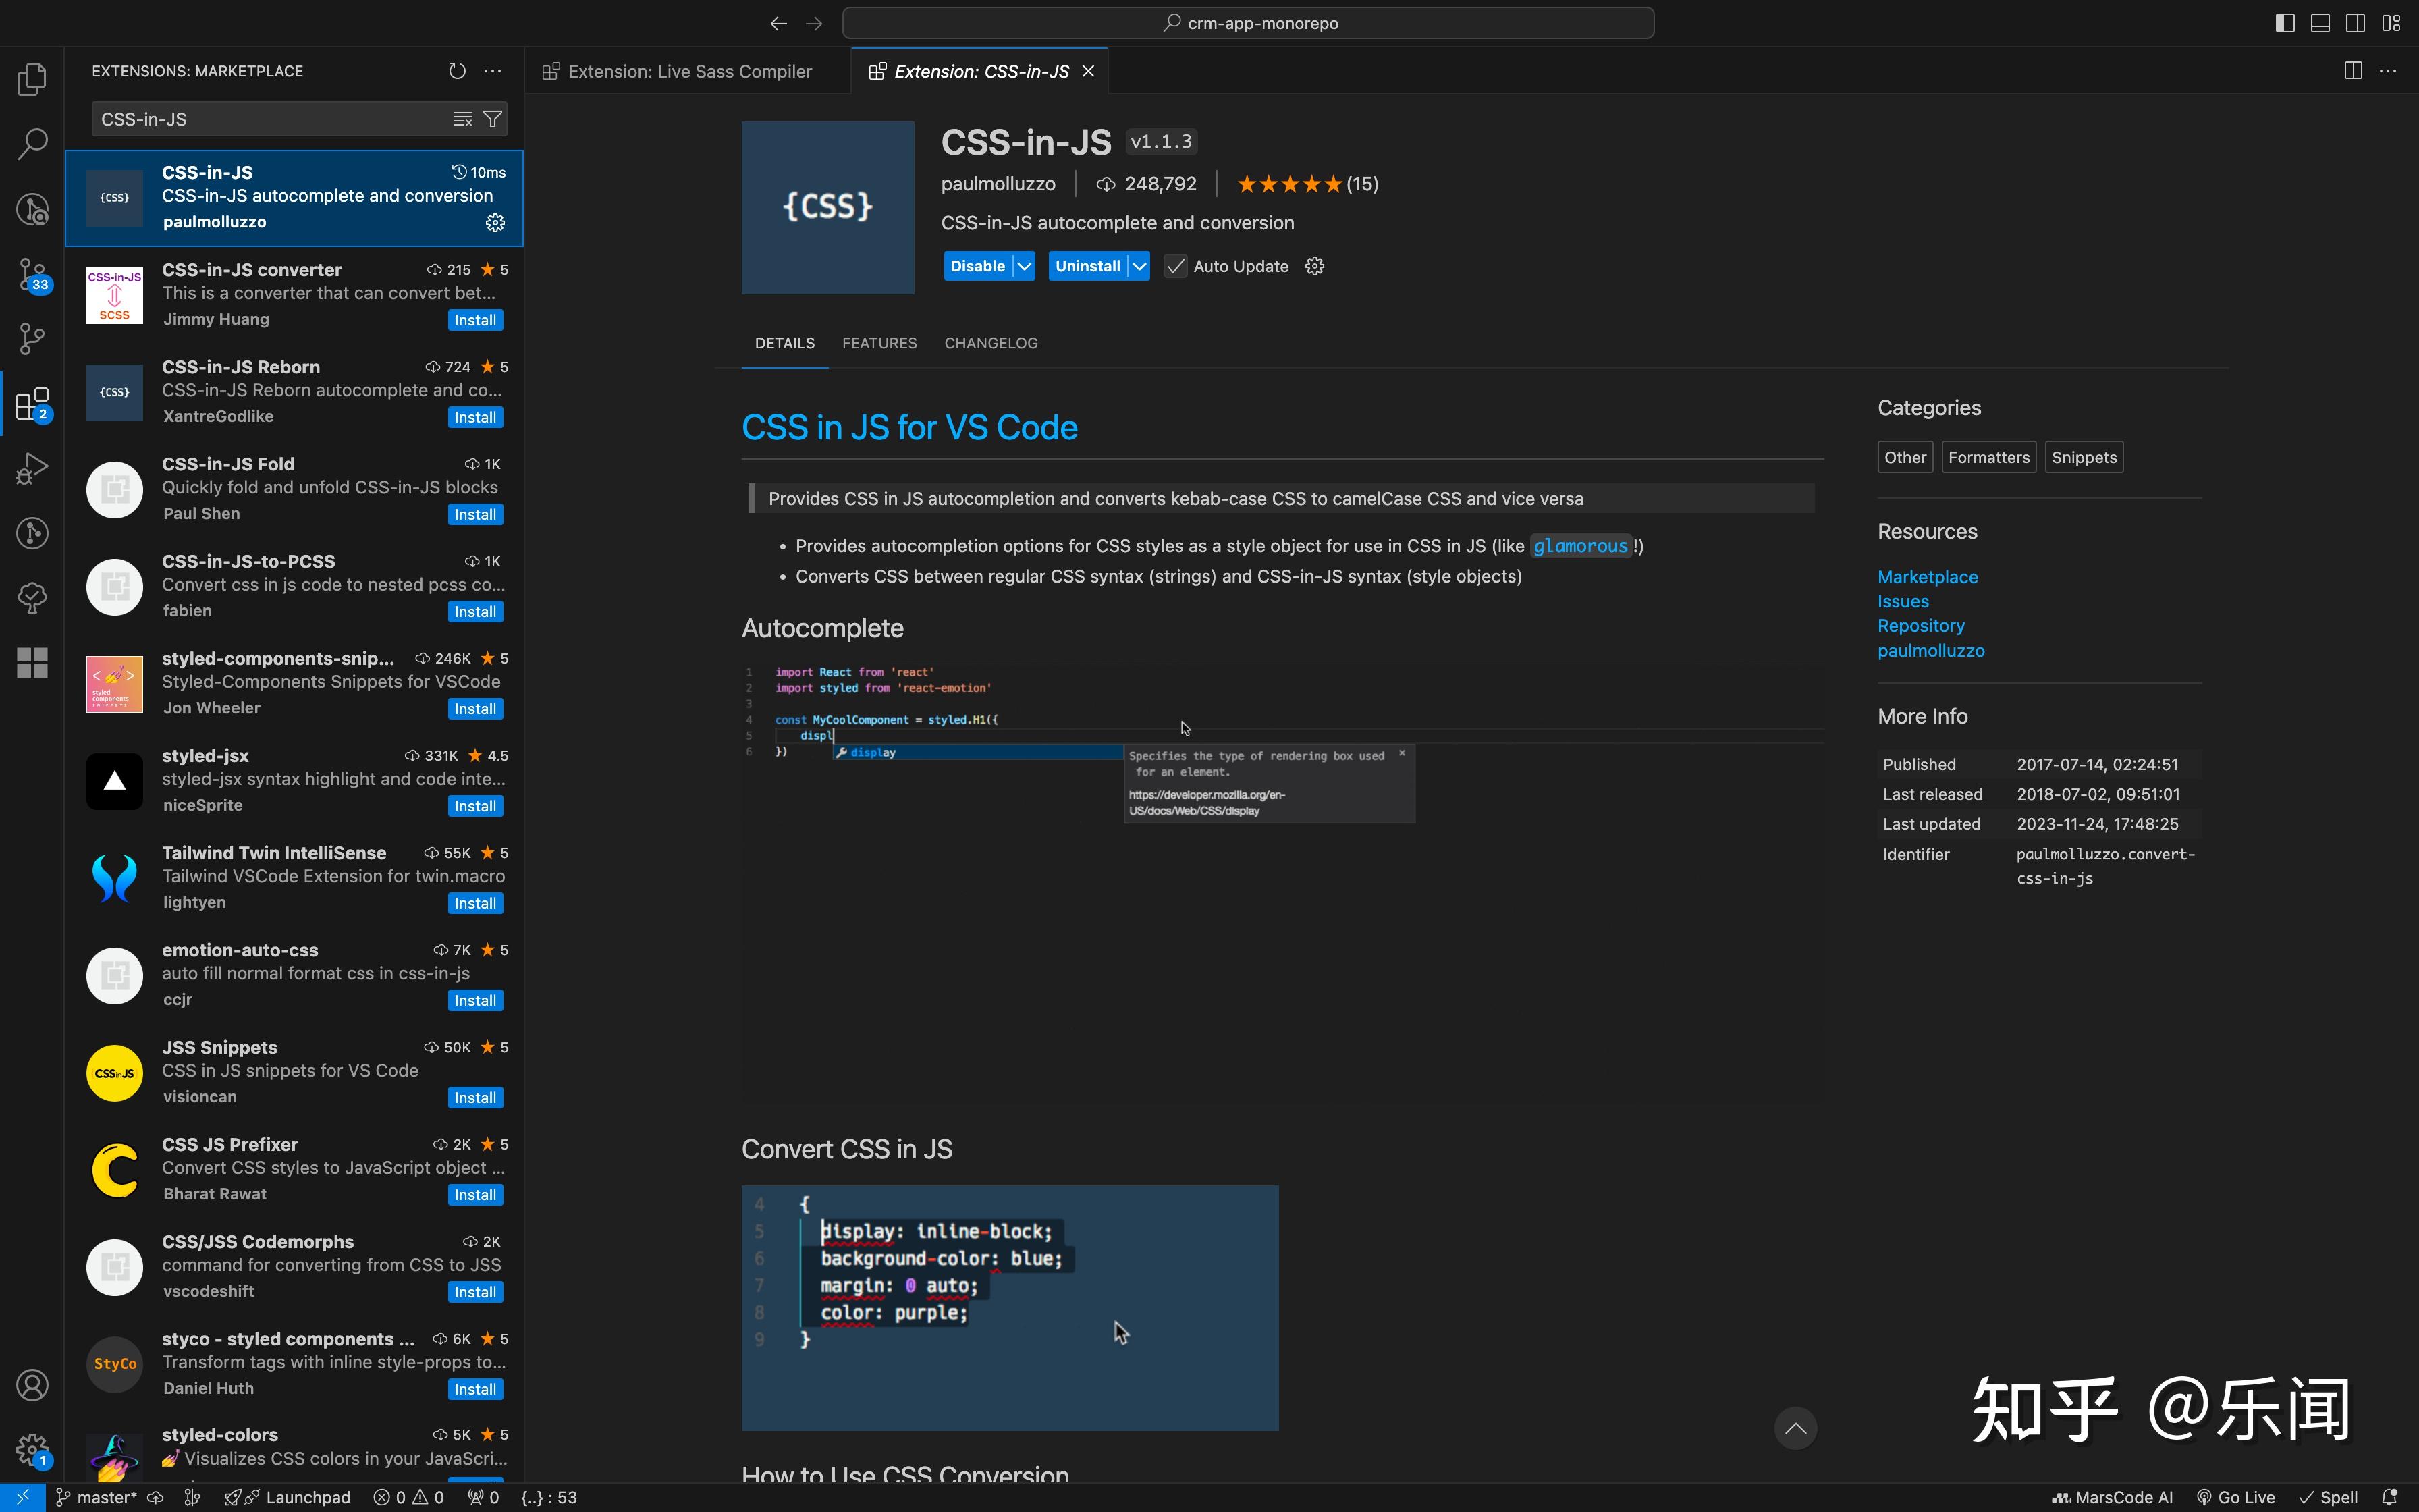The width and height of the screenshot is (2419, 1512).
Task: Refresh the extensions marketplace list
Action: [457, 70]
